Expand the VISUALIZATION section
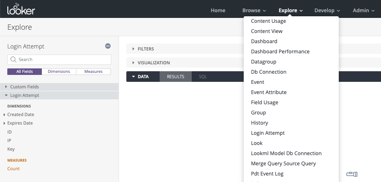This screenshot has width=381, height=182. coord(154,63)
